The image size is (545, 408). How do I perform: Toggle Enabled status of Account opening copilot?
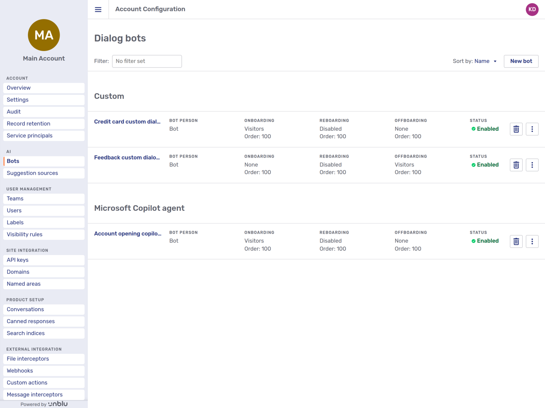[x=485, y=241]
